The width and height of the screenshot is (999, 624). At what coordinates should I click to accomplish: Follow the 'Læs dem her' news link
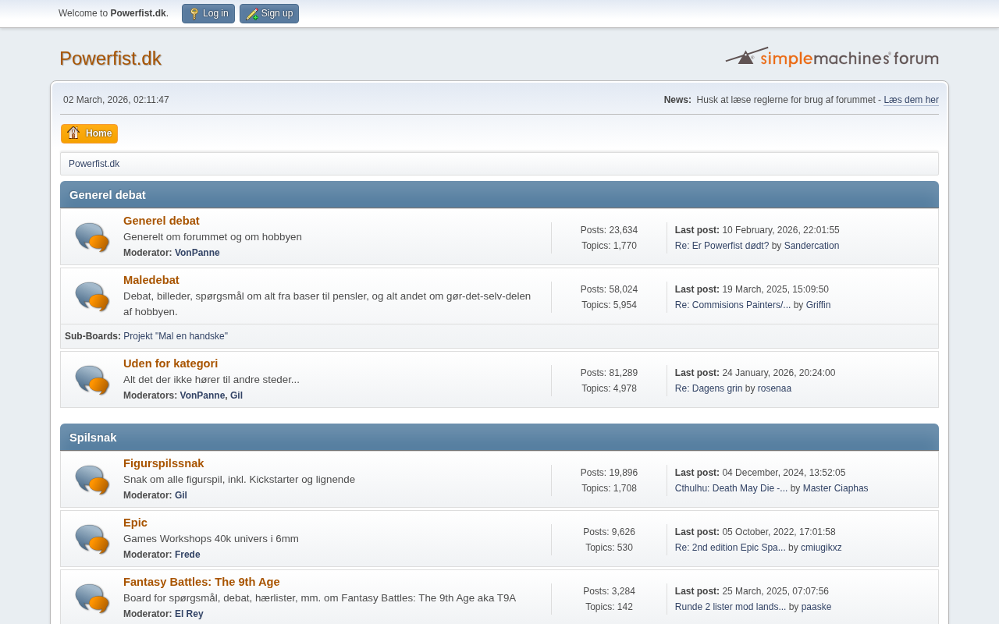pyautogui.click(x=911, y=100)
